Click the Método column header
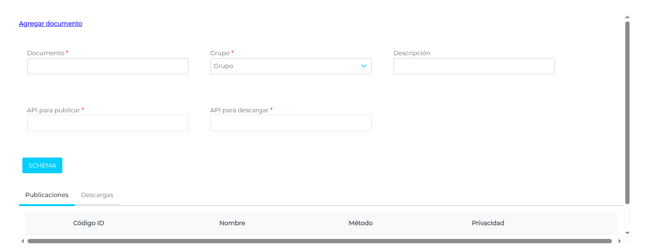Viewport: 650px width, 248px height. click(361, 223)
